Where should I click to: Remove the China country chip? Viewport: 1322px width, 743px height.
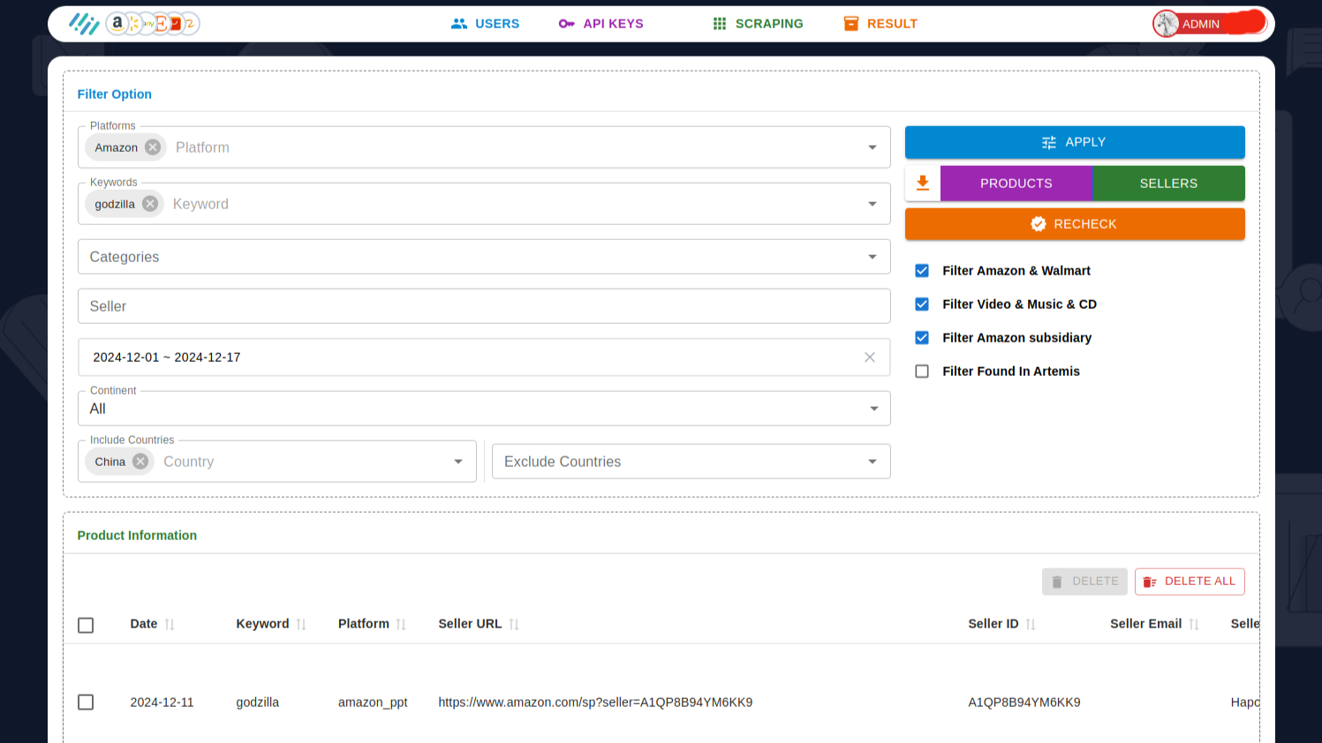[140, 462]
